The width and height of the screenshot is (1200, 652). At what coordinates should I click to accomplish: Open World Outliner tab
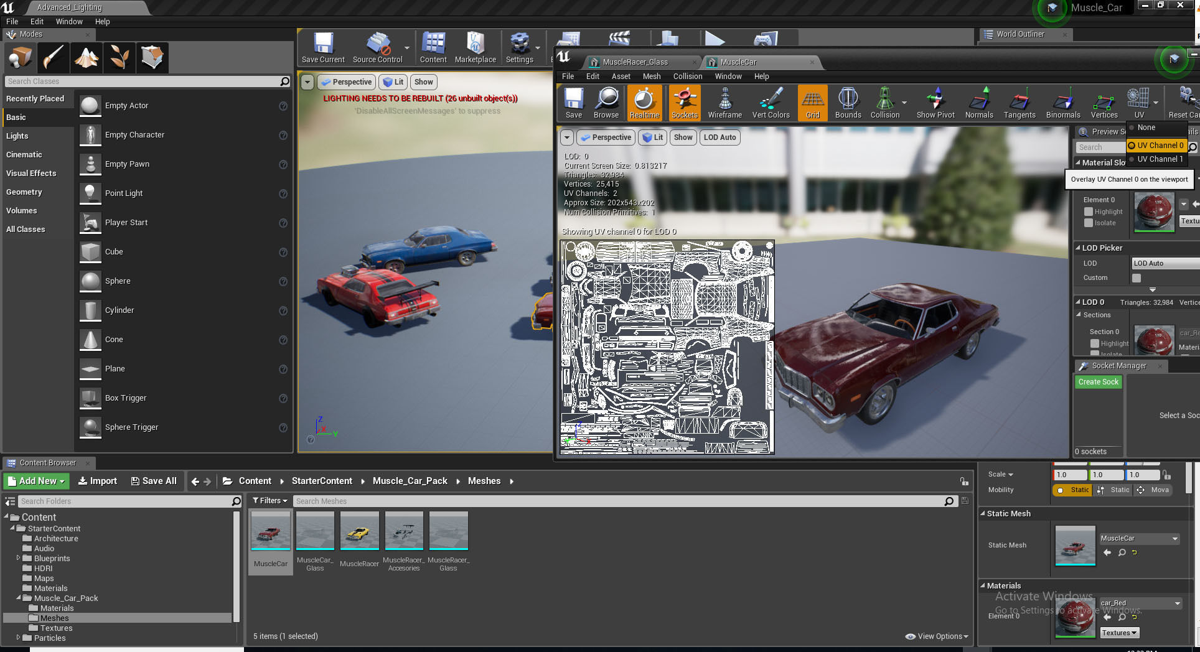point(1020,34)
